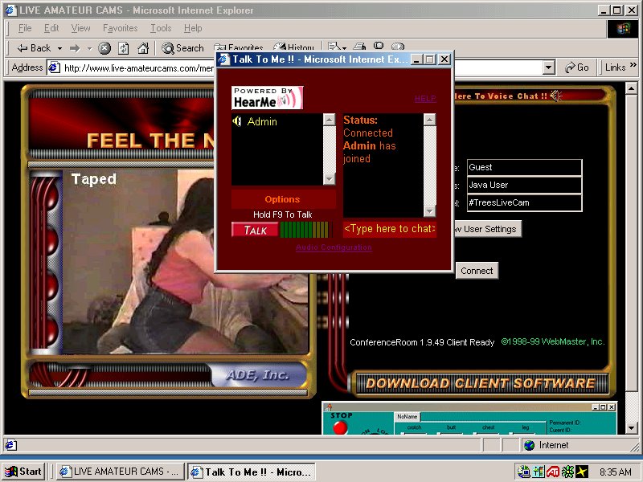
Task: Click the red TALK button
Action: pos(255,230)
